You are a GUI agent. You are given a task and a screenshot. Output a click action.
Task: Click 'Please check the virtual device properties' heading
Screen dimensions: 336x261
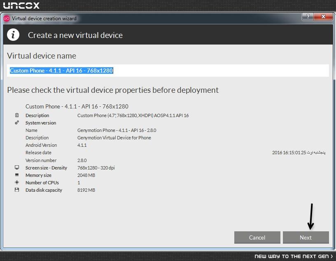tap(113, 90)
